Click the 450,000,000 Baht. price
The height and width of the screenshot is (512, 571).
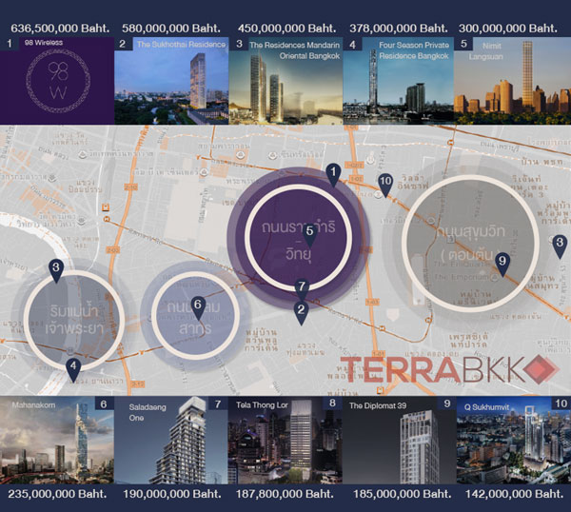point(287,28)
